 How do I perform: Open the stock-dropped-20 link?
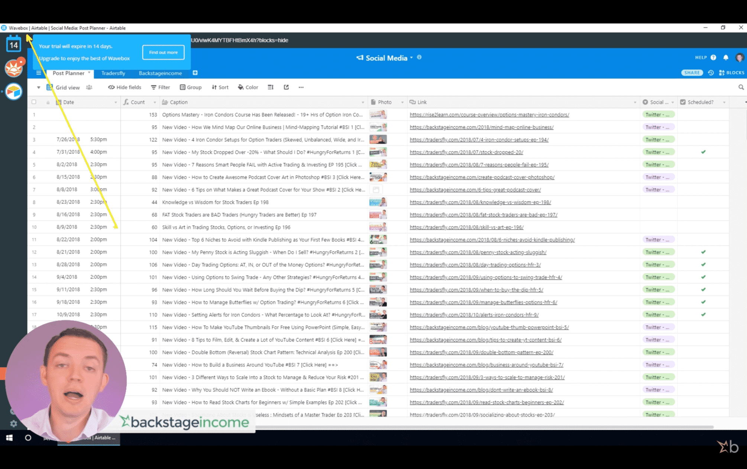466,152
